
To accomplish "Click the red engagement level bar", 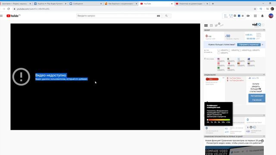I will point(212,79).
